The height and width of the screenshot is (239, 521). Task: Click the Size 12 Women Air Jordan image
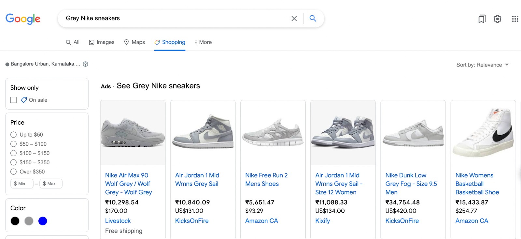pos(343,133)
